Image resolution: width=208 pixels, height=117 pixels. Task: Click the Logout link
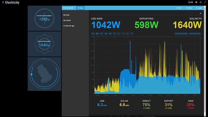pos(199,8)
